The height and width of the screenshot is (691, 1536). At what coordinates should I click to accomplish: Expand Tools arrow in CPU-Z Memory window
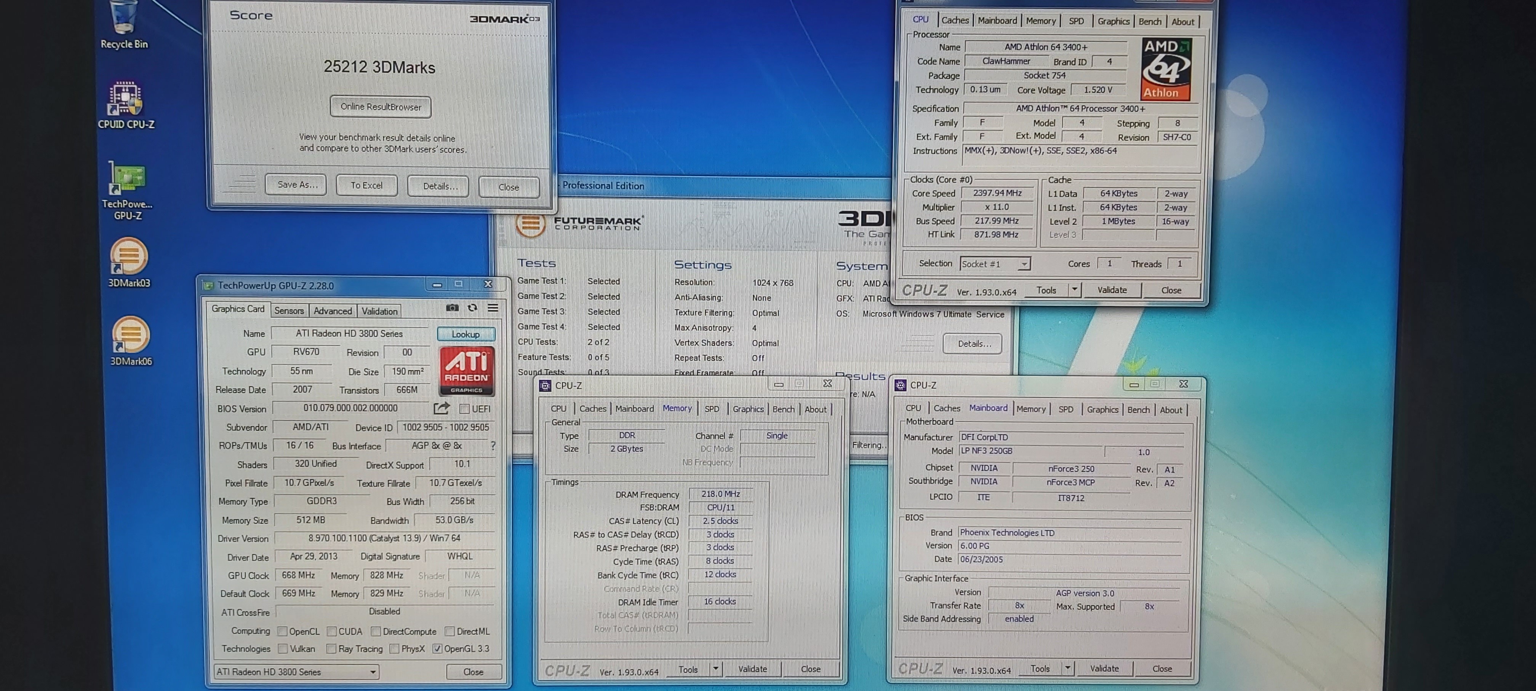tap(715, 670)
